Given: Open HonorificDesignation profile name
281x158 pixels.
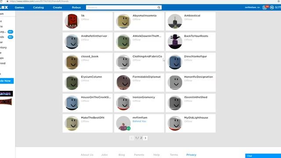Looking at the screenshot, I should [x=198, y=77].
